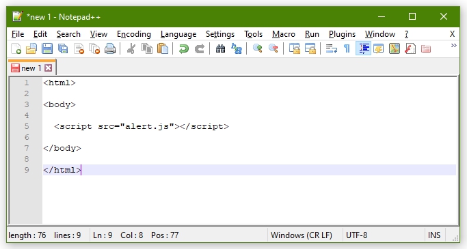This screenshot has height=249, width=467.
Task: Click 'Ln : 9' status bar field
Action: pos(103,235)
